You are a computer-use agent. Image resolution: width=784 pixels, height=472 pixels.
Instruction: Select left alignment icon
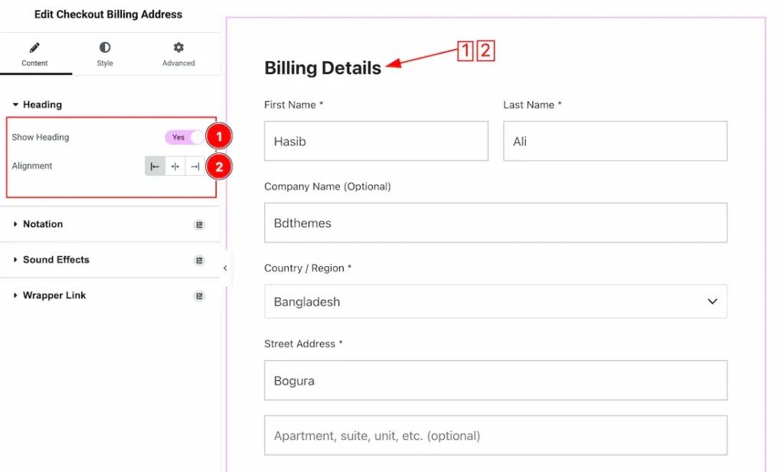[x=155, y=166]
